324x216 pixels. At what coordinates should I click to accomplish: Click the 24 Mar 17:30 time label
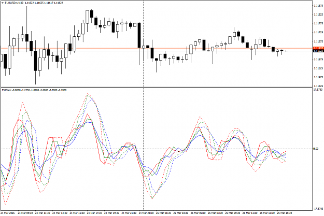pyautogui.click(x=94, y=213)
